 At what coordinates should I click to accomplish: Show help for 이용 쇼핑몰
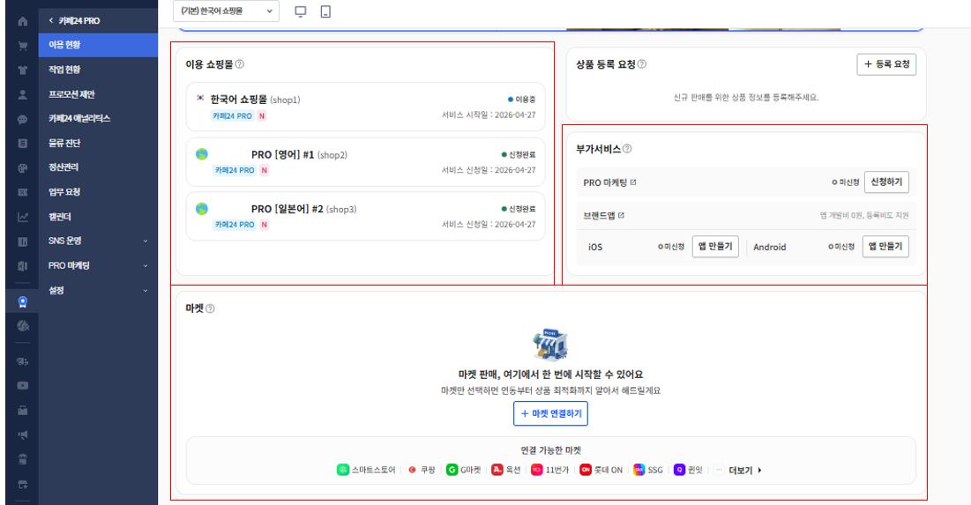240,63
